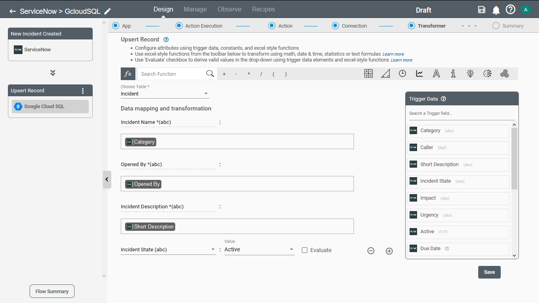This screenshot has width=539, height=303.
Task: Click the search magnifier in function box
Action: (210, 74)
